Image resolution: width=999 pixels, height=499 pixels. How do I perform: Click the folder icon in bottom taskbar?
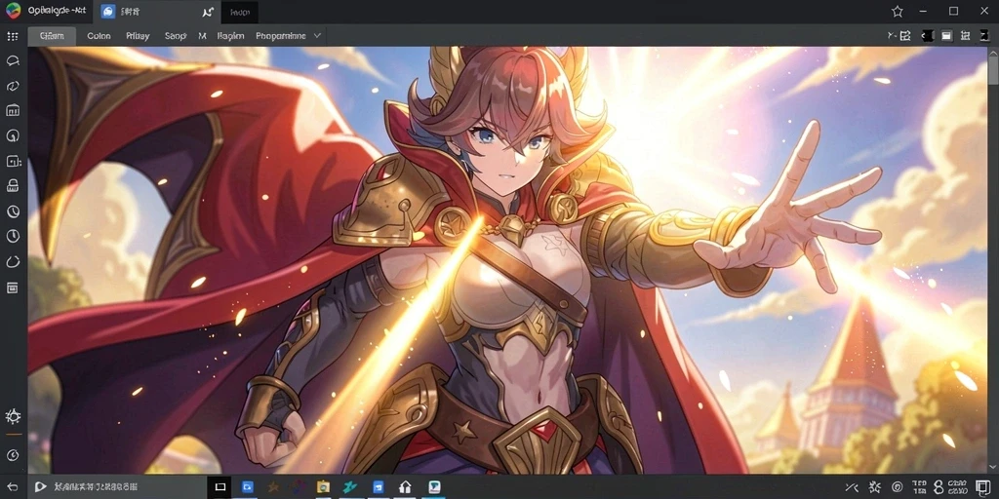pyautogui.click(x=323, y=487)
